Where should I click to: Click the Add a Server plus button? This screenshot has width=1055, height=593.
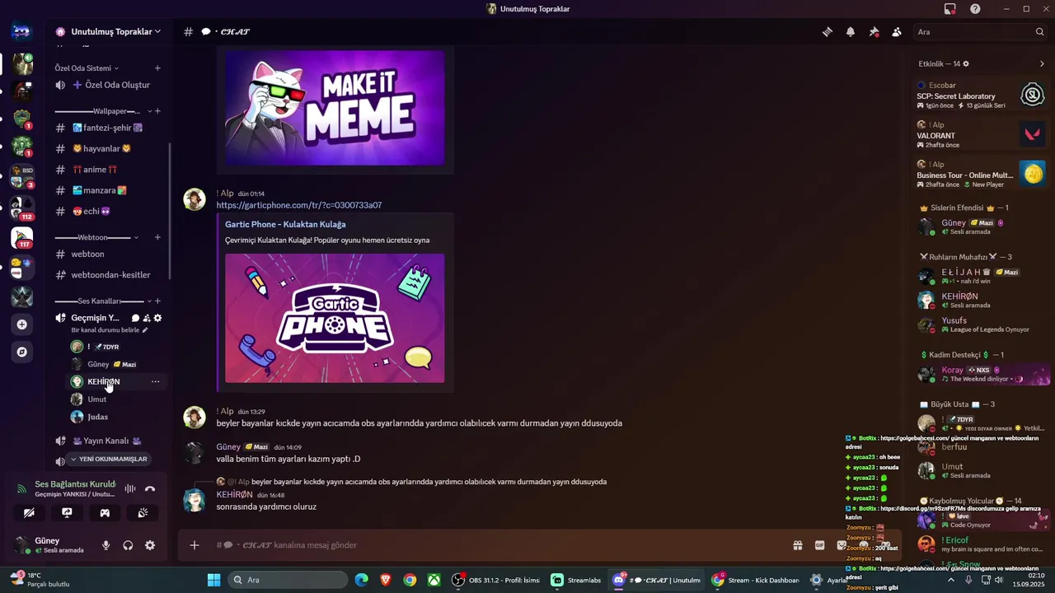(21, 325)
